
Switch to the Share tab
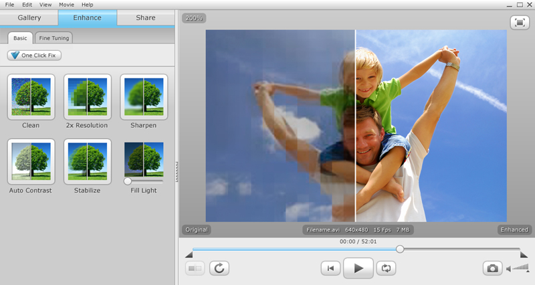[146, 18]
